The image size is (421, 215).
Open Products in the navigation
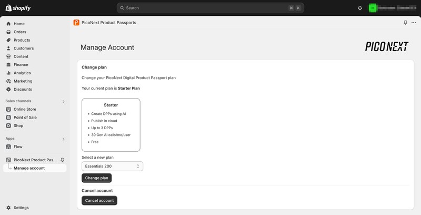[22, 40]
